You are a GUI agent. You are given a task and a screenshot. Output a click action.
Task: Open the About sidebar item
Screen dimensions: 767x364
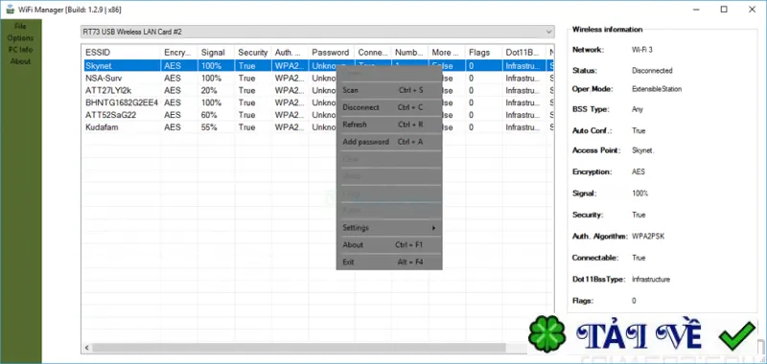20,61
